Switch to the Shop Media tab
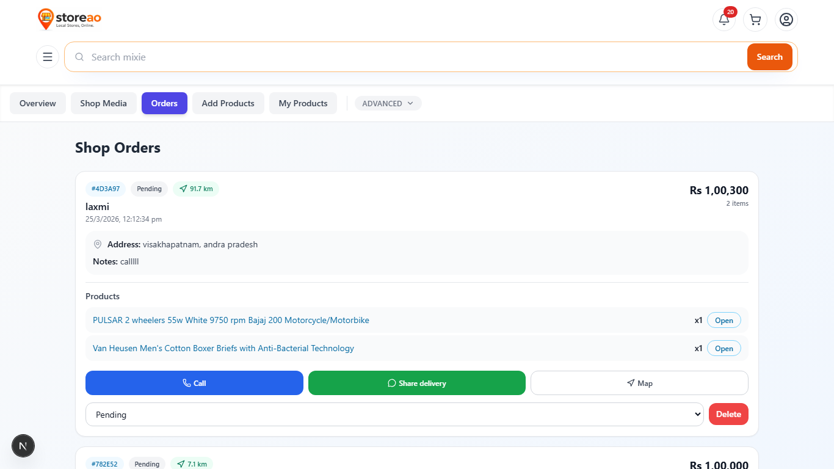 coord(104,103)
